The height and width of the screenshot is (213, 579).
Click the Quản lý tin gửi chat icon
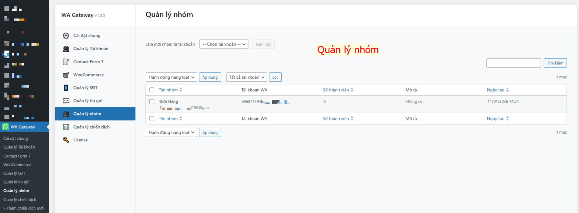(66, 101)
